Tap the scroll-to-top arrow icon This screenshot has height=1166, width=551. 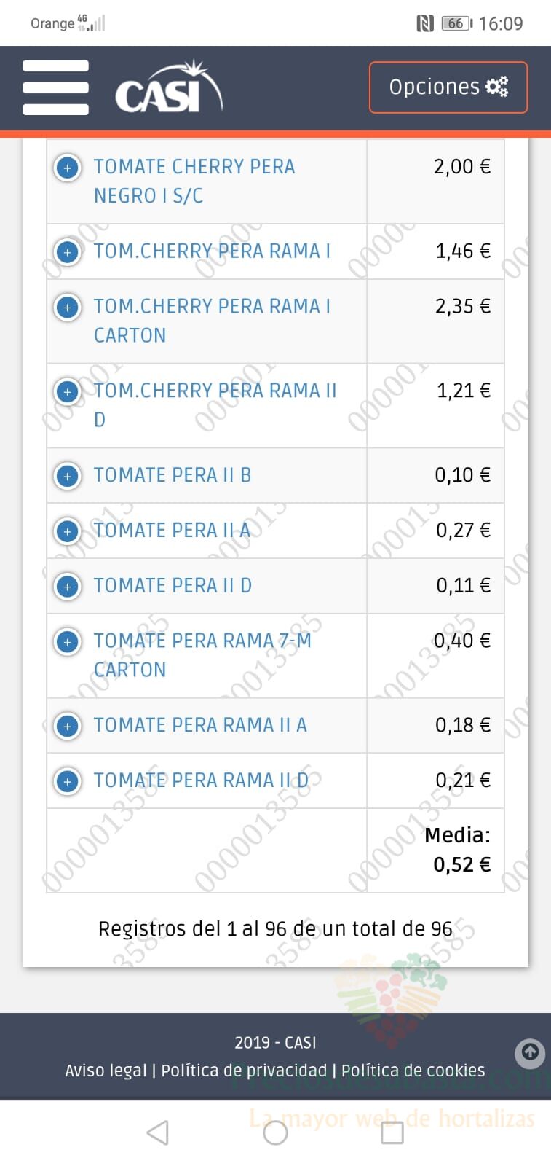(530, 1052)
